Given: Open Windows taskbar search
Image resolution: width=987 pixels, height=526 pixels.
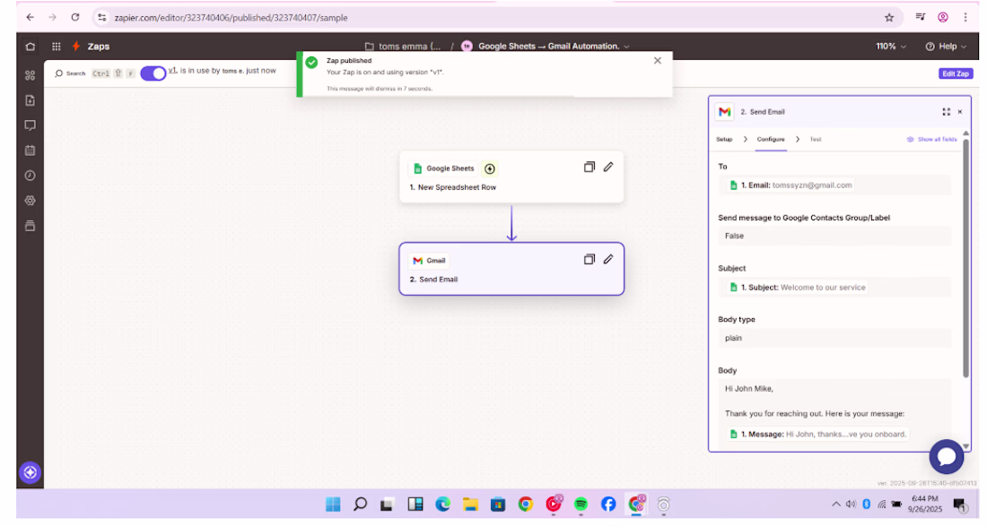Looking at the screenshot, I should 360,504.
